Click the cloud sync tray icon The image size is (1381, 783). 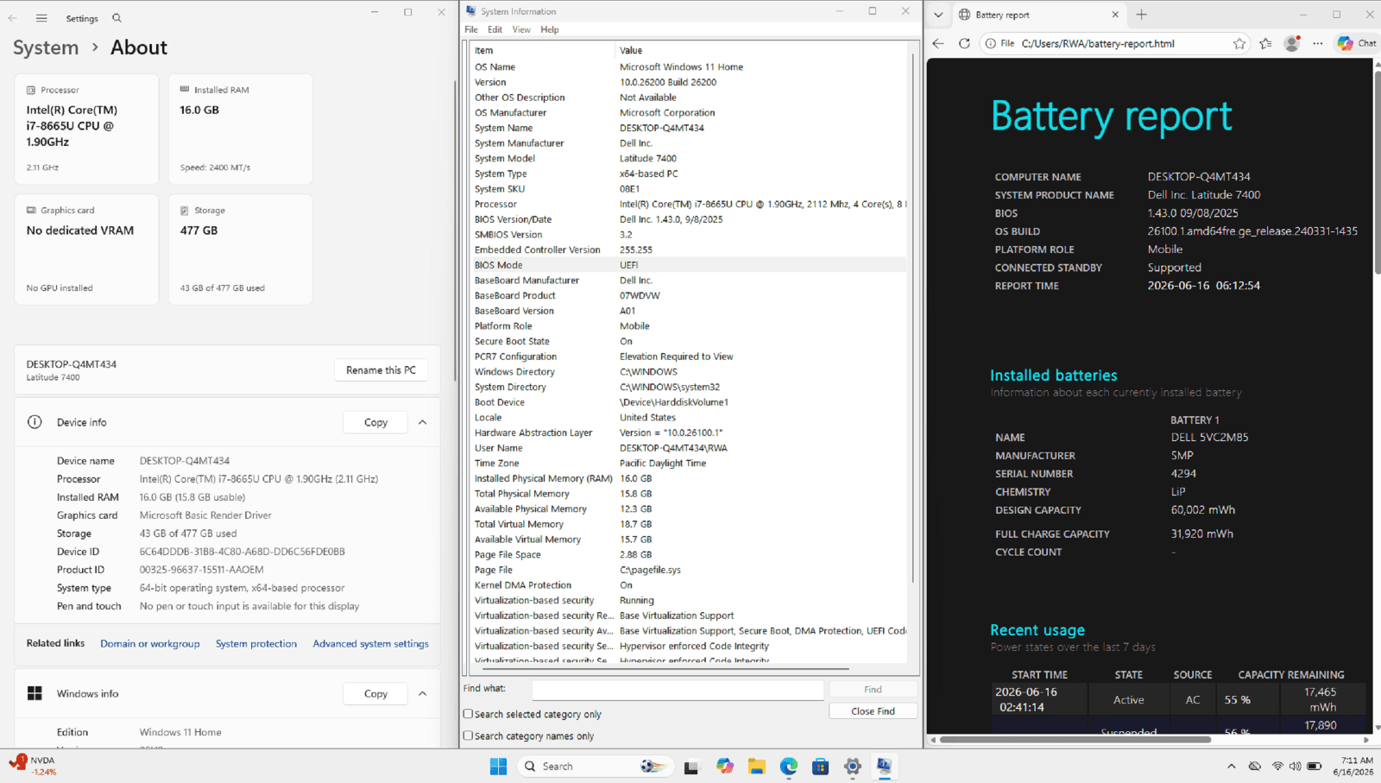point(1255,767)
